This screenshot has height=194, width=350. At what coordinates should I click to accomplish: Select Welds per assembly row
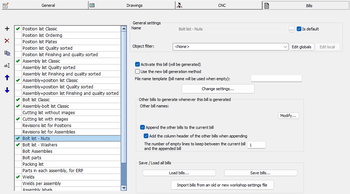point(68,184)
